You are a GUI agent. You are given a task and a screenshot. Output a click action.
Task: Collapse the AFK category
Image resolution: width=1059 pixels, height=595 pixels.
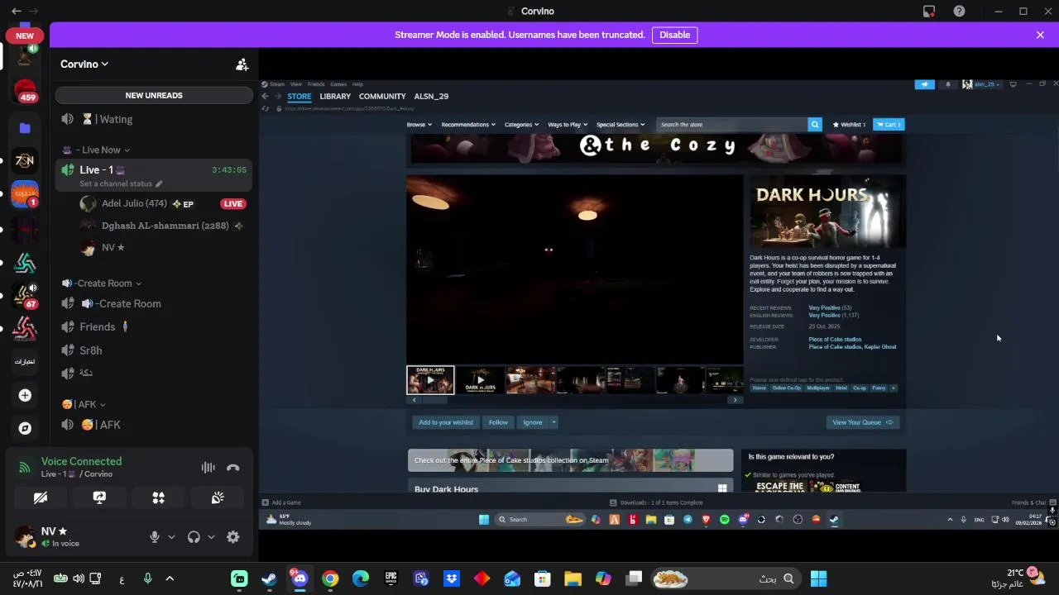click(x=84, y=404)
